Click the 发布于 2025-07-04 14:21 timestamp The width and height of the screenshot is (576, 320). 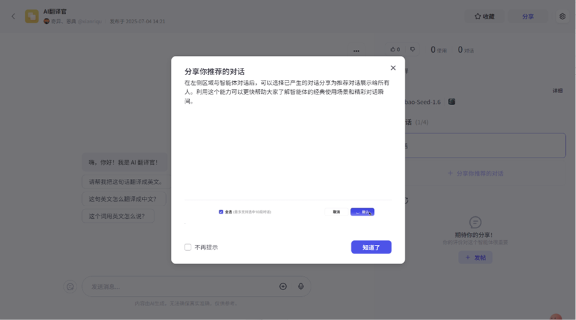point(137,22)
